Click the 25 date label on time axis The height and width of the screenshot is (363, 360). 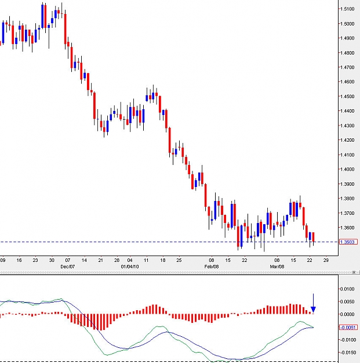click(179, 260)
